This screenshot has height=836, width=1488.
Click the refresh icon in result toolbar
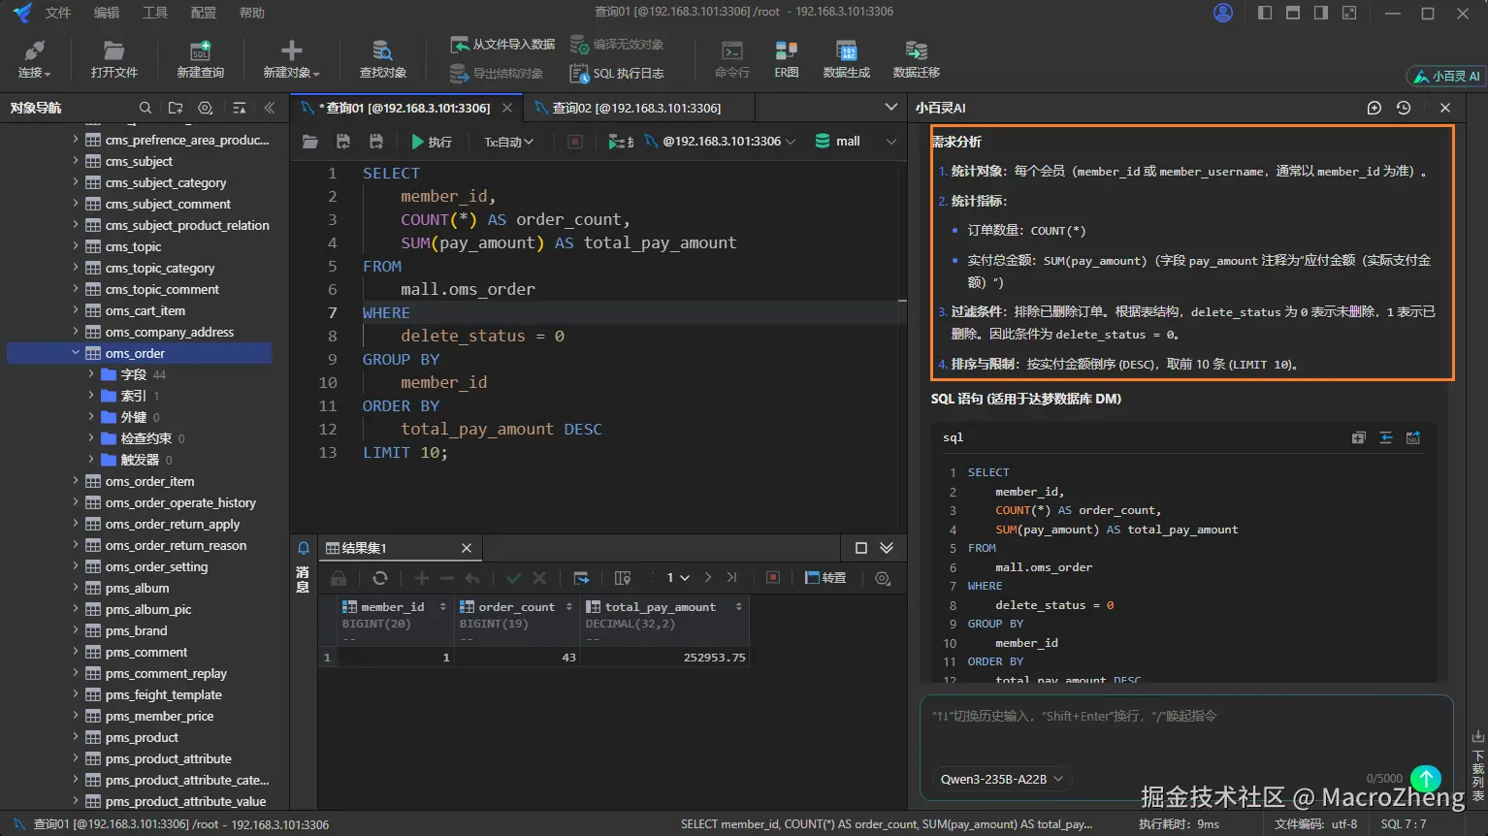[380, 578]
